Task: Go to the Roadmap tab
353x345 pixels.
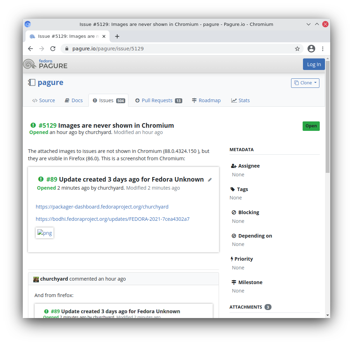Action: tap(206, 100)
